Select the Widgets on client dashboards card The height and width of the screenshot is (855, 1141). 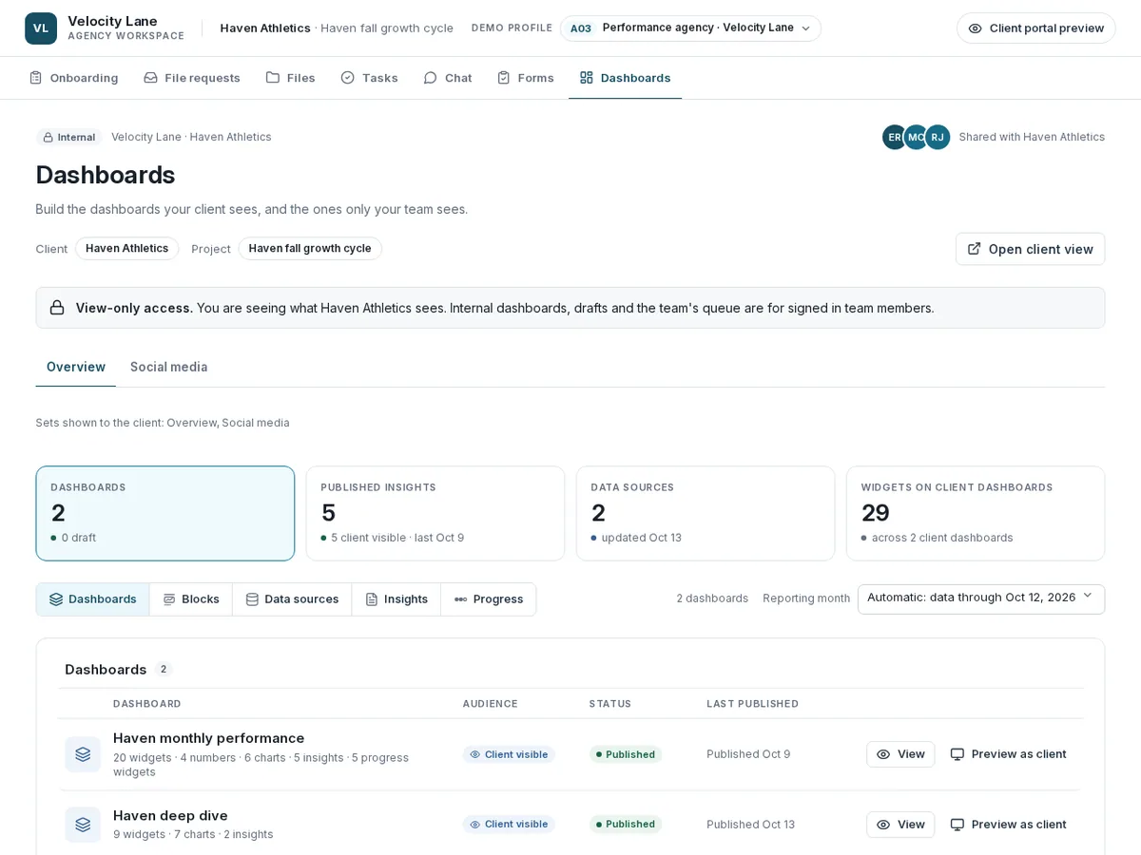pyautogui.click(x=976, y=513)
